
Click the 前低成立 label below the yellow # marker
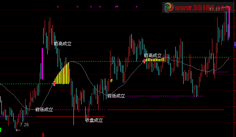pyautogui.click(x=116, y=96)
